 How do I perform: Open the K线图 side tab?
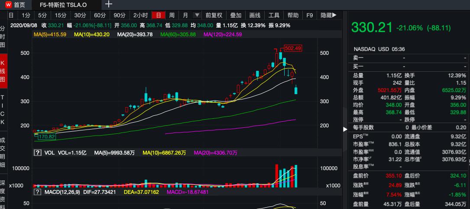[x=3, y=71]
